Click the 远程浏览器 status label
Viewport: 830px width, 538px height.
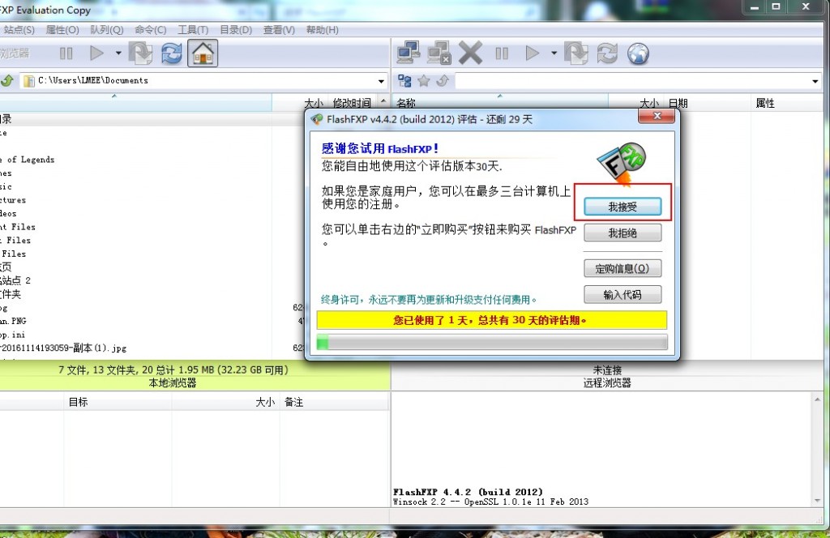pos(607,383)
